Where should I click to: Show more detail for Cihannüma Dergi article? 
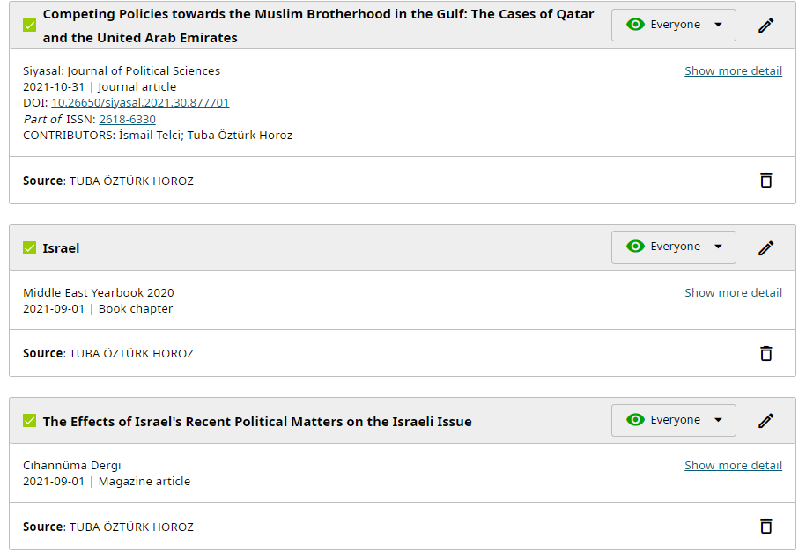733,465
